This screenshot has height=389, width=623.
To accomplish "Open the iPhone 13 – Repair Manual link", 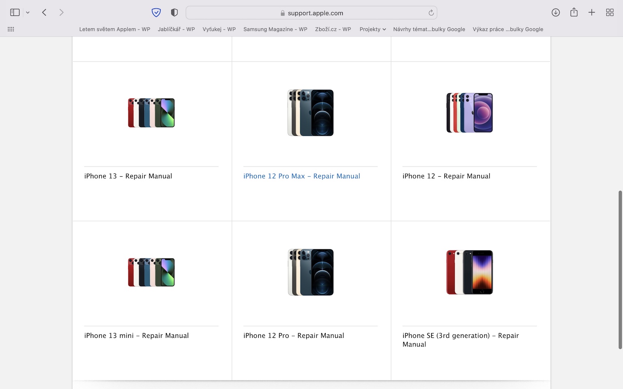I will 128,176.
